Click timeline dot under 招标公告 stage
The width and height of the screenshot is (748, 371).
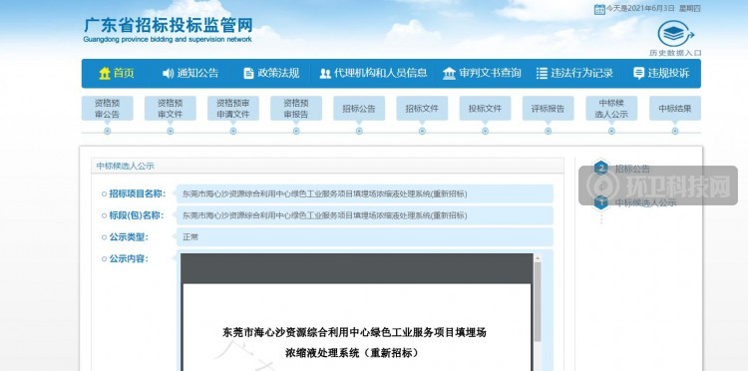click(359, 131)
